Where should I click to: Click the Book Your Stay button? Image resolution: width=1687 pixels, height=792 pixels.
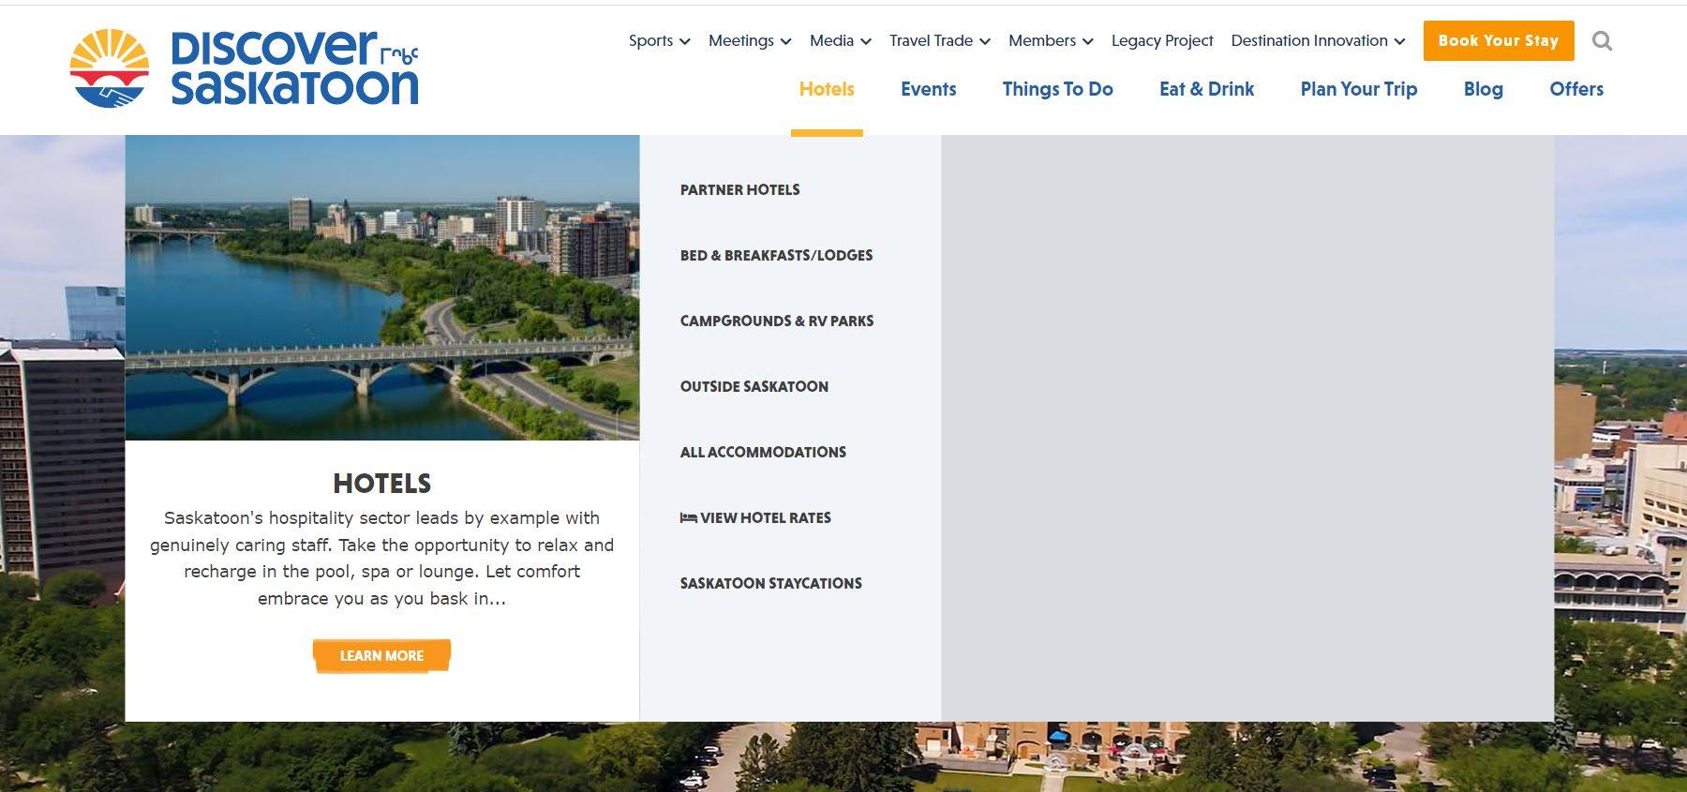[1498, 41]
